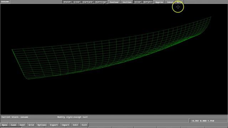
Task: Click the coordinate readout field
Action: point(208,121)
